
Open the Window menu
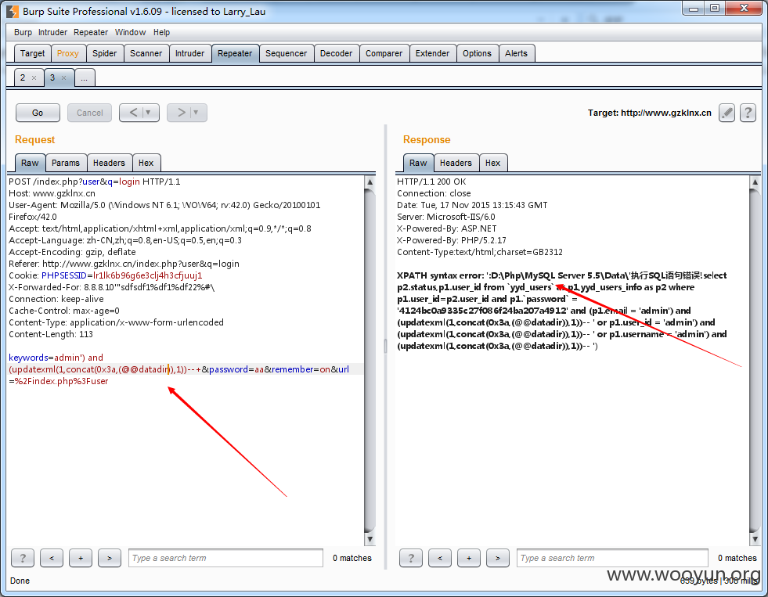[x=130, y=32]
